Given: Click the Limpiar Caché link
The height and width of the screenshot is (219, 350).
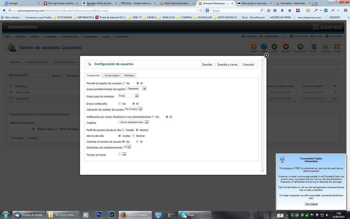Looking at the screenshot, I should click(299, 36).
